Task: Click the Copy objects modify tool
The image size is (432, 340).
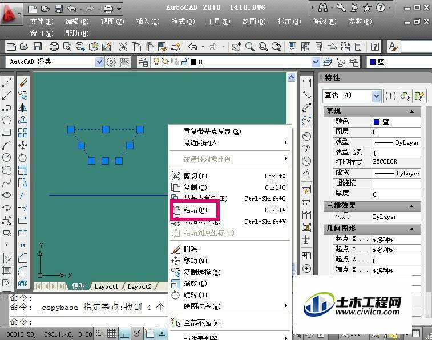Action: click(23, 95)
